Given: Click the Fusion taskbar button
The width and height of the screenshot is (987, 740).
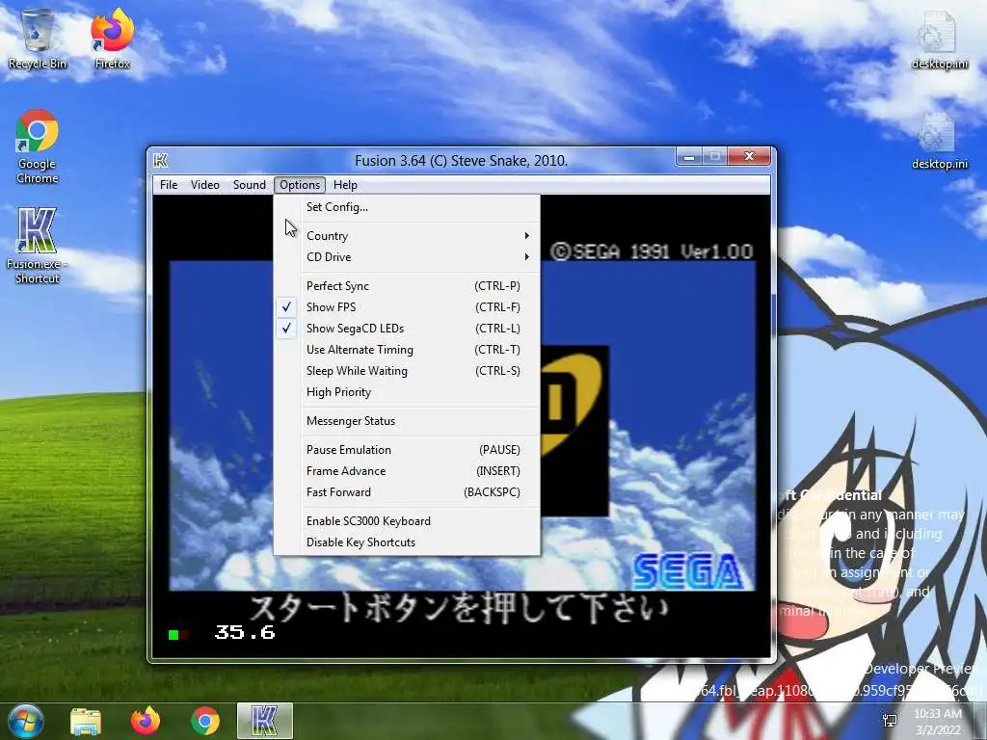Looking at the screenshot, I should click(x=265, y=721).
